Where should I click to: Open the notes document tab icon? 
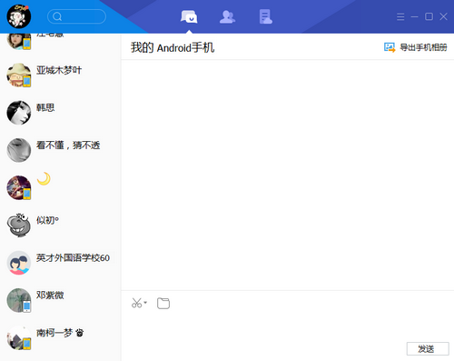[266, 16]
